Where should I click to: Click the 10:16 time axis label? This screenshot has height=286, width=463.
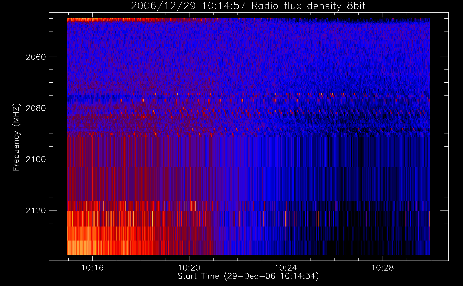pos(92,268)
